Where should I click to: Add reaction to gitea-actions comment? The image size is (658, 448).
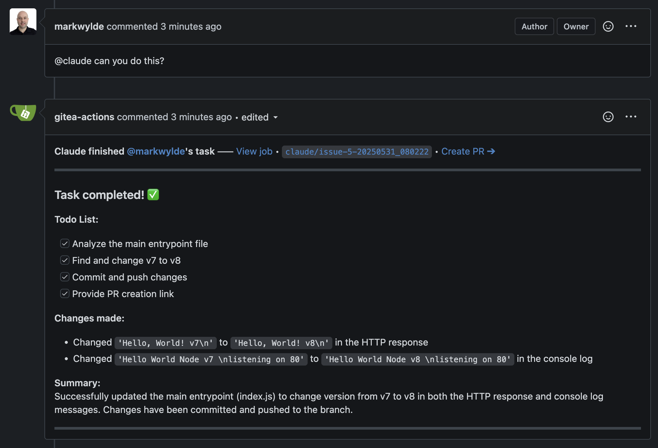click(608, 117)
